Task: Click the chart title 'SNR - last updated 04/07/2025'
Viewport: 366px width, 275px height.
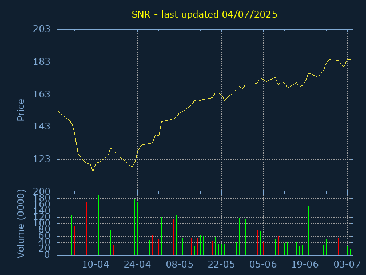Action: point(204,14)
